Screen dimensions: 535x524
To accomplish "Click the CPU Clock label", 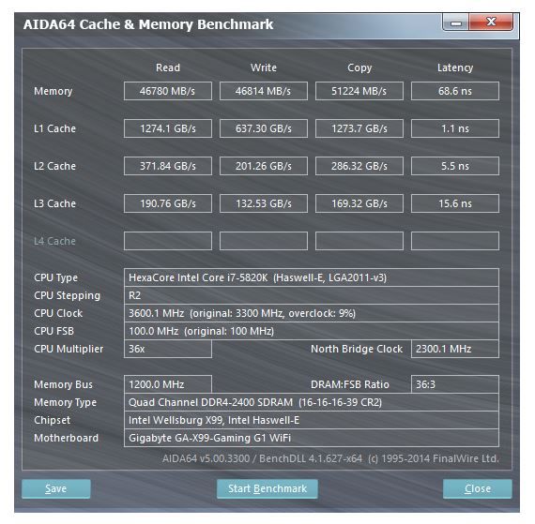I will pyautogui.click(x=58, y=313).
